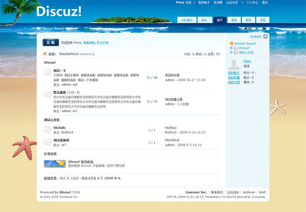Open the 测试 dropdown tab in navigation
This screenshot has width=306, height=212.
click(x=205, y=20)
